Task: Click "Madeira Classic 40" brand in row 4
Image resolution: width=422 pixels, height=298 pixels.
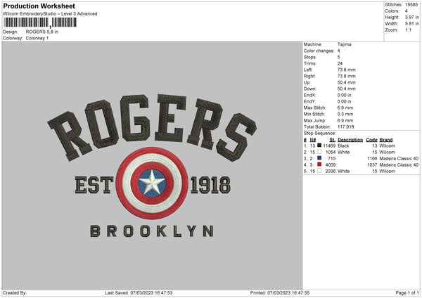Action: click(x=399, y=165)
